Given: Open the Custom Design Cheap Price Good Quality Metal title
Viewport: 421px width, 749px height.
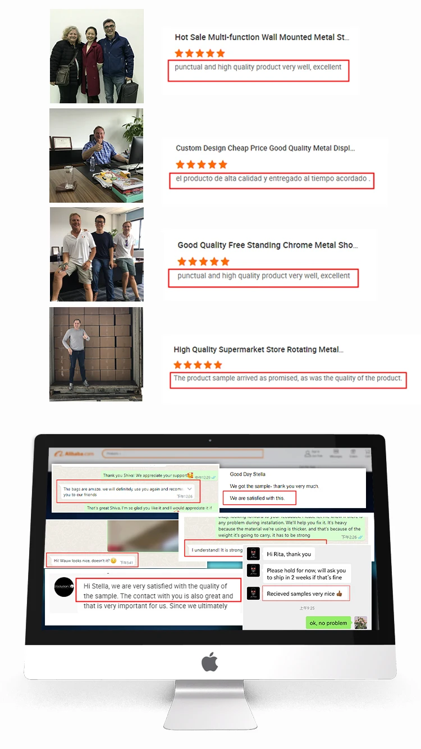Looking at the screenshot, I should (266, 148).
